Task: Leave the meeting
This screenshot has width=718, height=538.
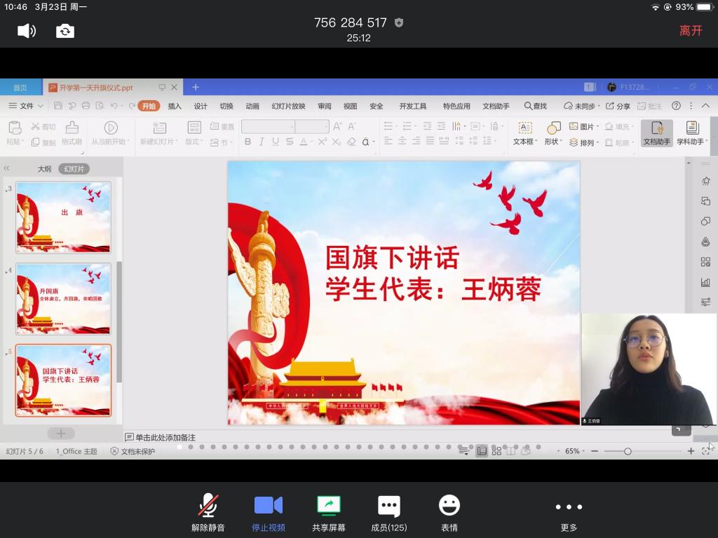Action: (690, 31)
